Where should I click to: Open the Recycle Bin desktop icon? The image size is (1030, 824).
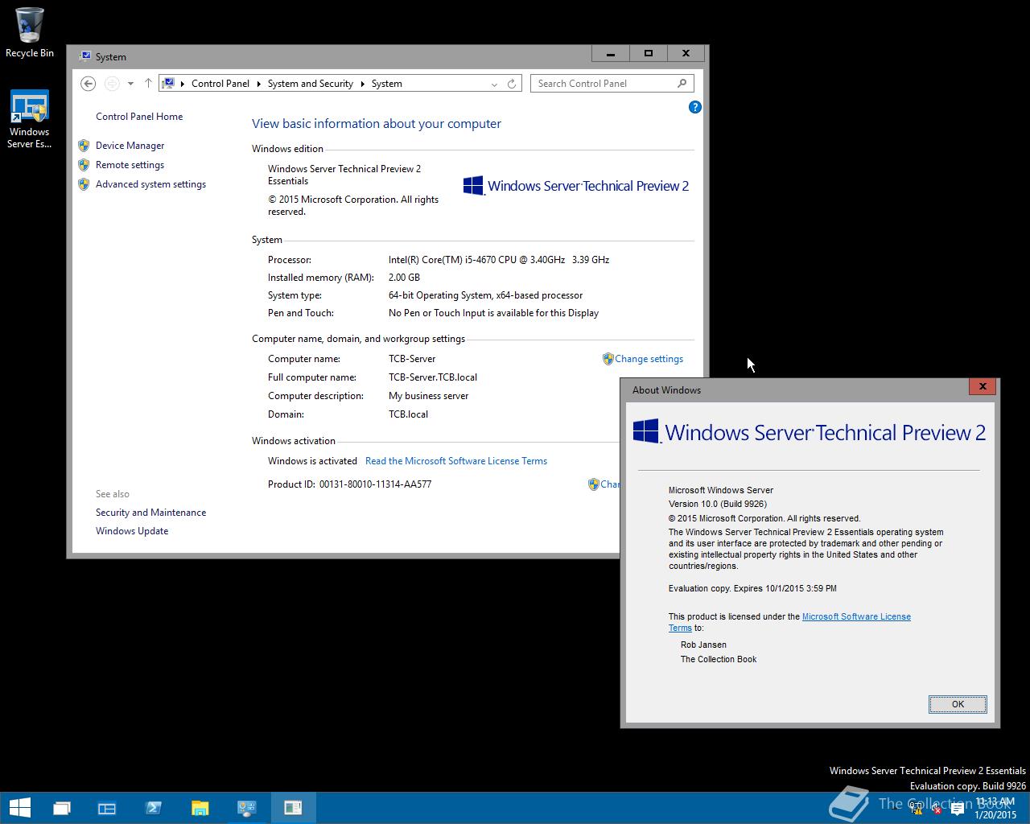point(30,32)
